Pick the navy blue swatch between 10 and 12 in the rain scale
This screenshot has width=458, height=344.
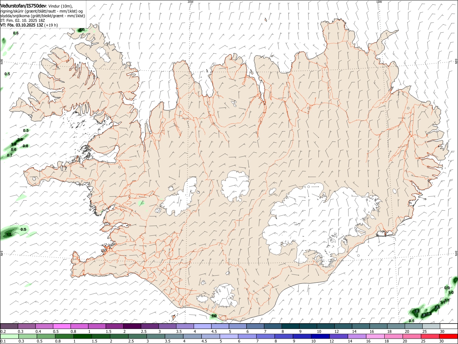[x=320, y=336]
